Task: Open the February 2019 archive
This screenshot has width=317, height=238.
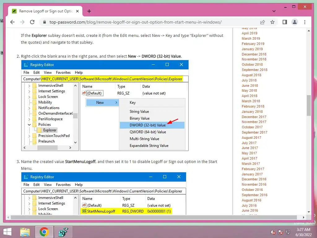Action: pyautogui.click(x=253, y=44)
